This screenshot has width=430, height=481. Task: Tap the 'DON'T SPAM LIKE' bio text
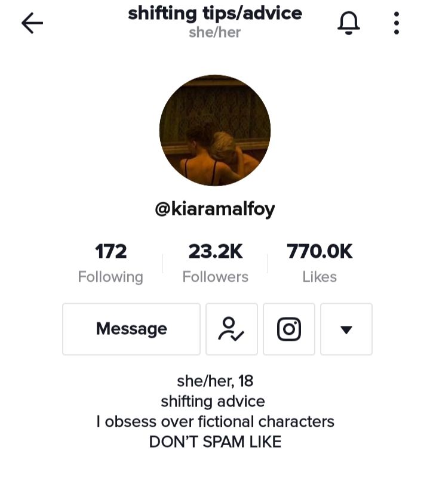[215, 442]
